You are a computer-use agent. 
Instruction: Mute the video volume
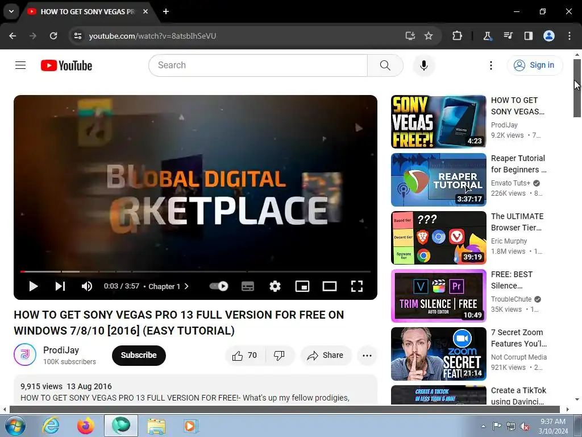coord(87,286)
